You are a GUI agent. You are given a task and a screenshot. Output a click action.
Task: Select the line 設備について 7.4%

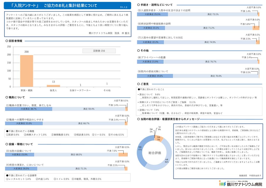tap(149, 110)
